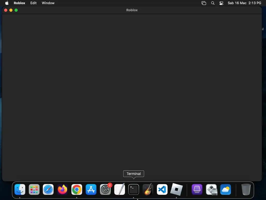Open the App Store icon

[x=91, y=190]
